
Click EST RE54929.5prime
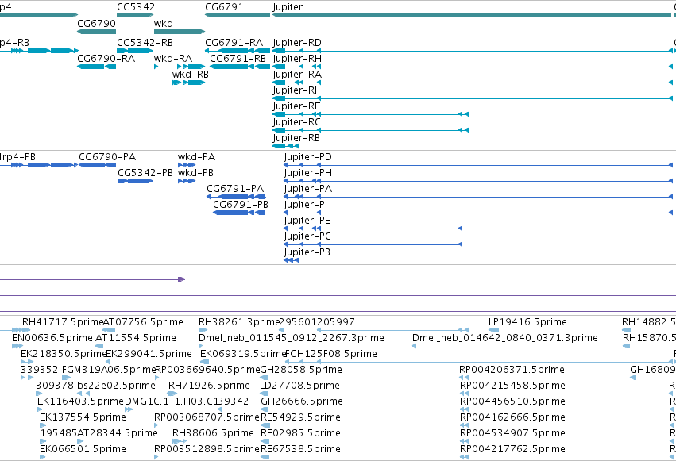[300, 417]
